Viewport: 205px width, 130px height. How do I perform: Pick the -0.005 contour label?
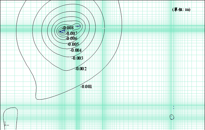point(73,44)
